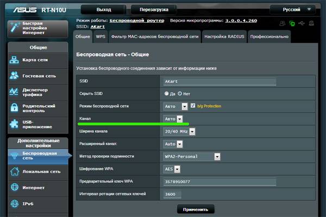Open the wireless mode 'Авто' dropdown
This screenshot has width=326, height=217.
pyautogui.click(x=175, y=106)
